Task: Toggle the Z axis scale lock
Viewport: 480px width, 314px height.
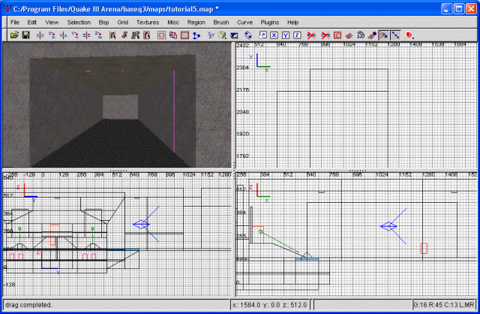Action: [x=297, y=35]
